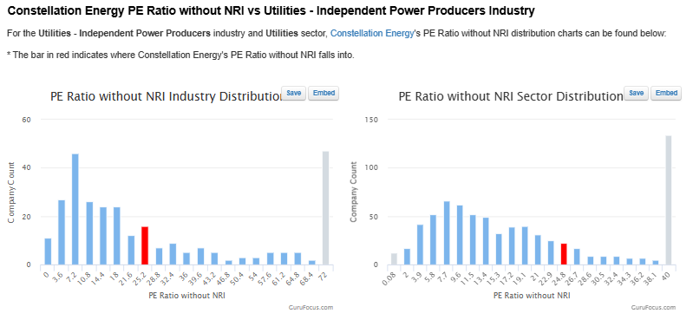The height and width of the screenshot is (320, 693).
Task: Click the Industry chart bar at 57.6
Action: click(270, 259)
